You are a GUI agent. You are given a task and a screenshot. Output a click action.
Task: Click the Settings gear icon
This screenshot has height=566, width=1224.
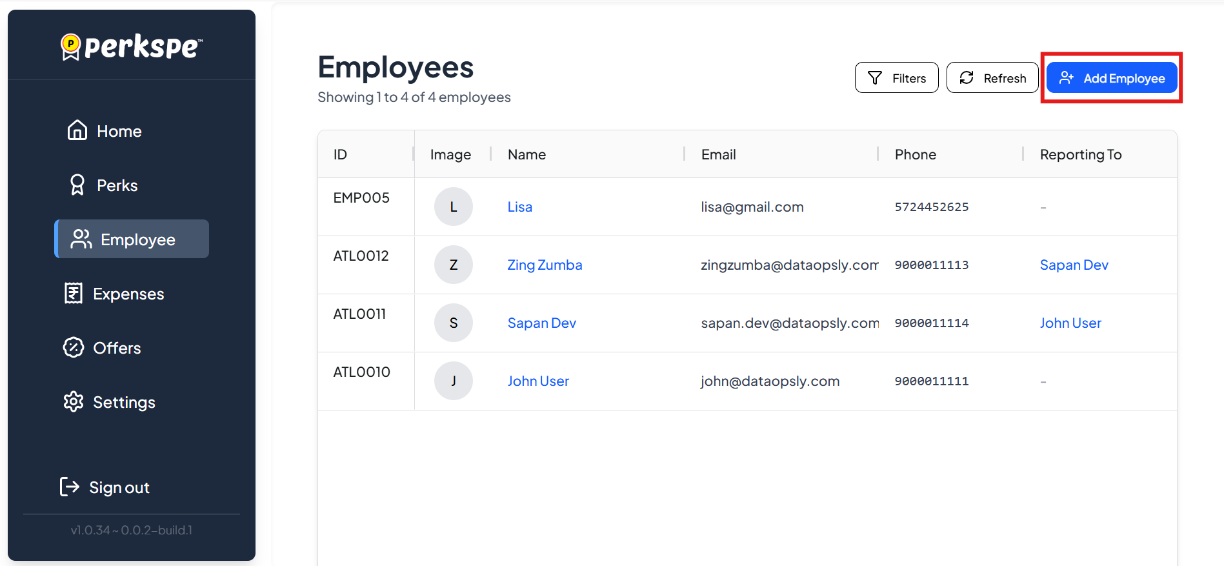[74, 401]
